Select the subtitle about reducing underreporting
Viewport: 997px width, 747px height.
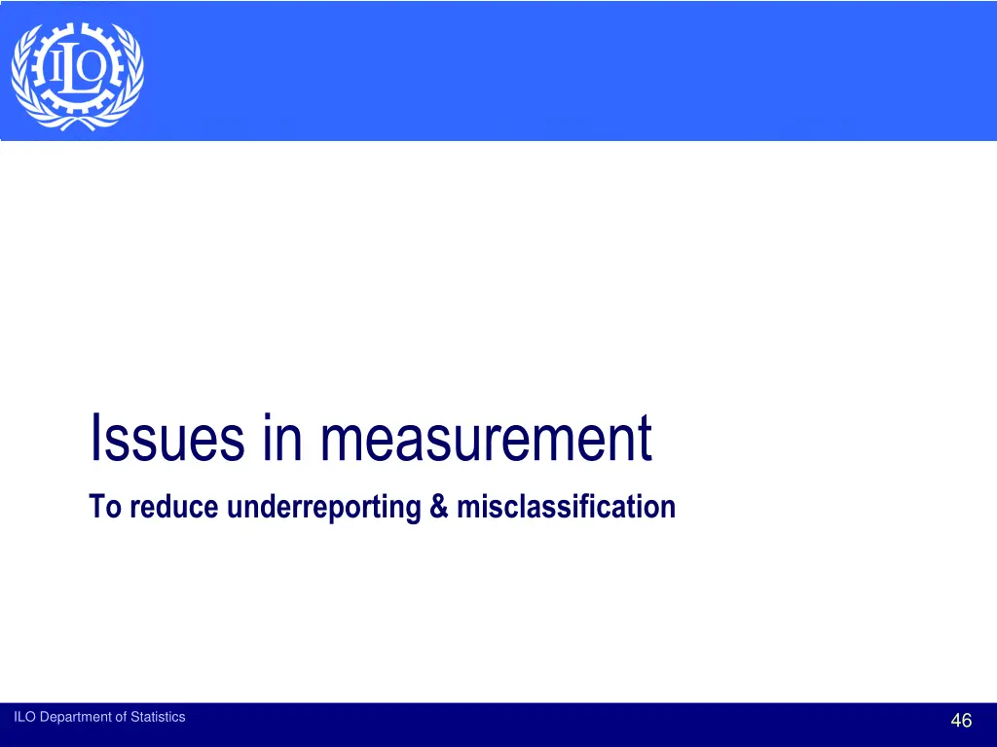pyautogui.click(x=382, y=507)
